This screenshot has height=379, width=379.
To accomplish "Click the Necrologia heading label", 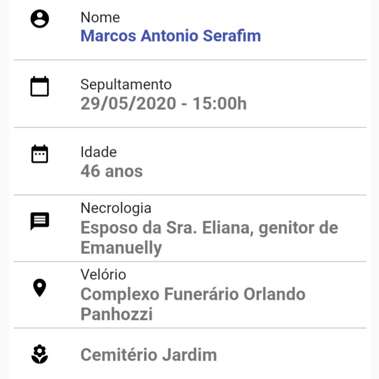I will click(116, 208).
